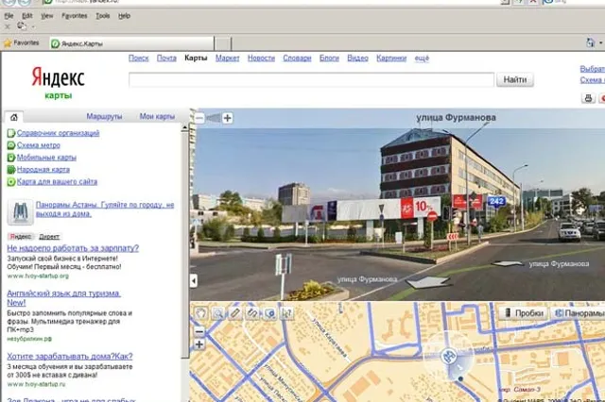Open the Картинки link
The image size is (605, 402).
click(x=391, y=59)
